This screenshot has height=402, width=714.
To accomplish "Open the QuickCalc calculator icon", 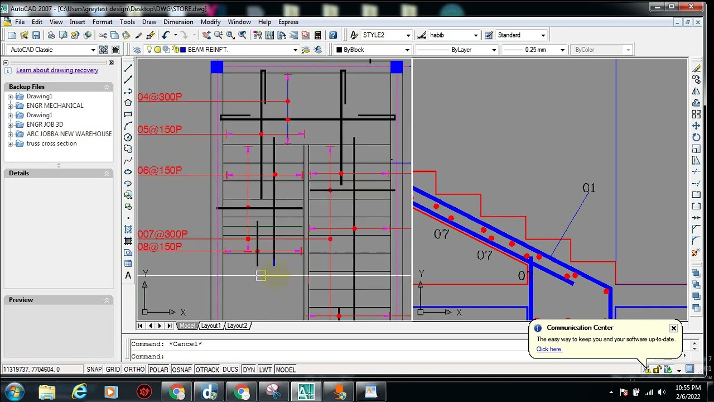I will pyautogui.click(x=318, y=35).
